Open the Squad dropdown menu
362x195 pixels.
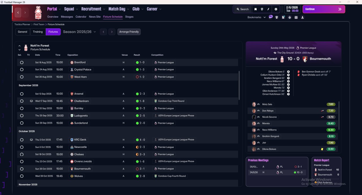pos(71,9)
